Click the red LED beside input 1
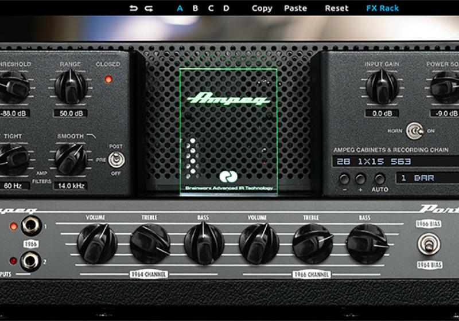The width and height of the screenshot is (459, 321). click(x=13, y=226)
